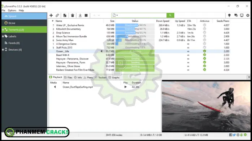Click the Remove torrent trash icon
The height and width of the screenshot is (141, 252).
click(x=73, y=15)
